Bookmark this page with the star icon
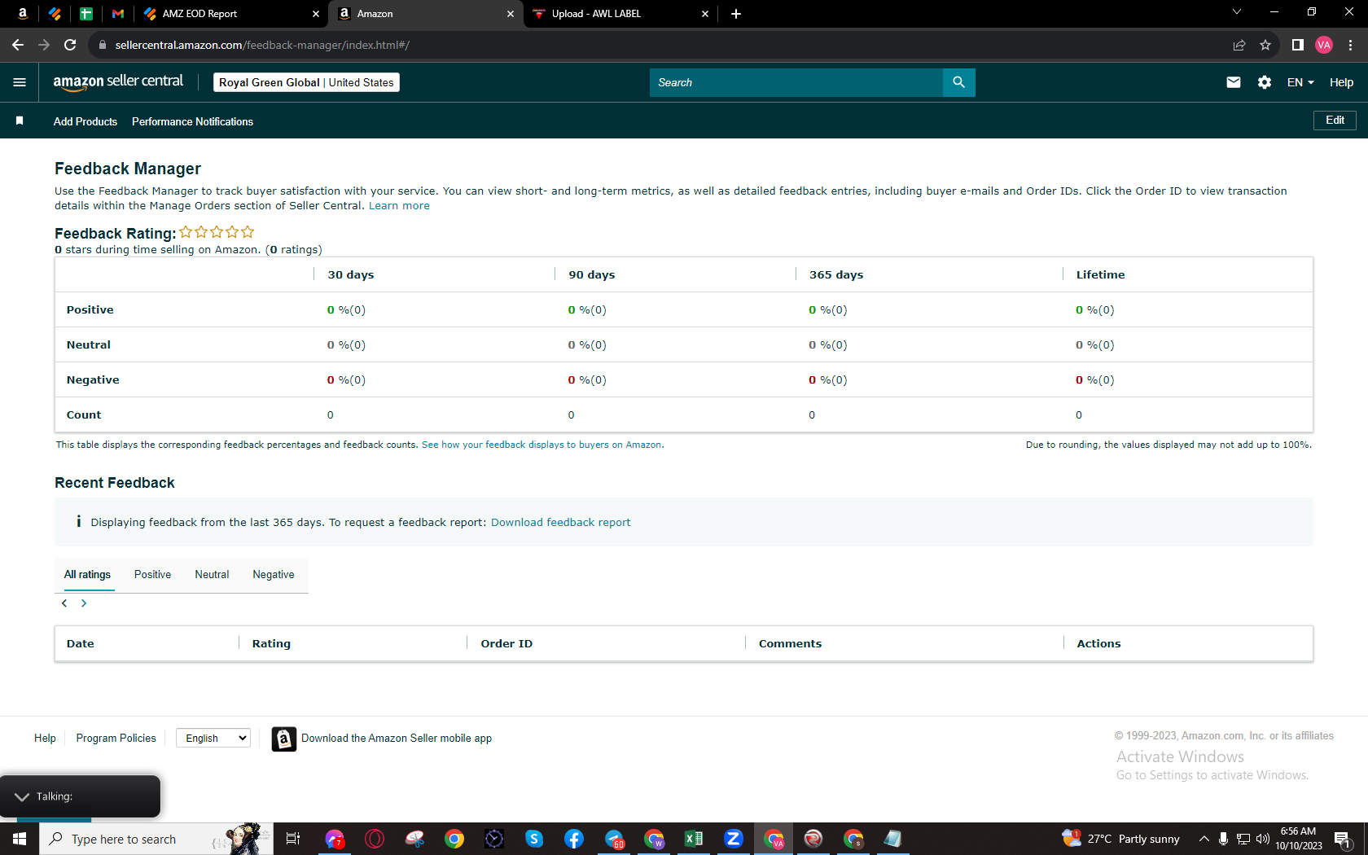 pyautogui.click(x=1265, y=45)
